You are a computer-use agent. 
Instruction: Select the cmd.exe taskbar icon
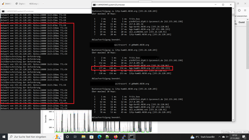pyautogui.click(x=132, y=137)
